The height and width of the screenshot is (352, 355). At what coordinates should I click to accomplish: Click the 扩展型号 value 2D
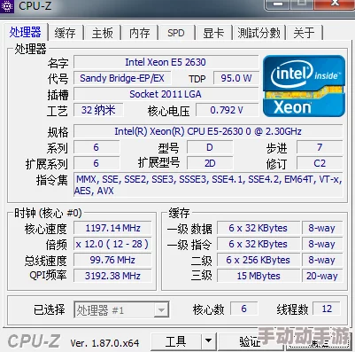pyautogui.click(x=210, y=163)
